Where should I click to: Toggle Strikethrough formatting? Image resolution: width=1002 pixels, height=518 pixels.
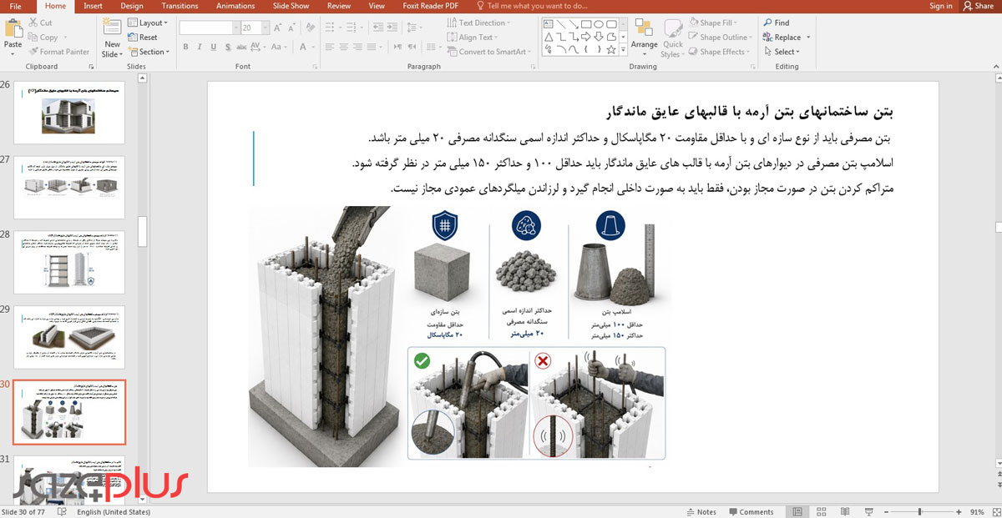241,47
